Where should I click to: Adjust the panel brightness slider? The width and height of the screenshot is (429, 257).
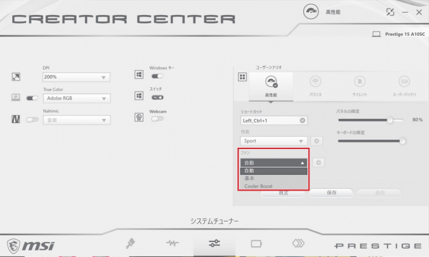(390, 120)
